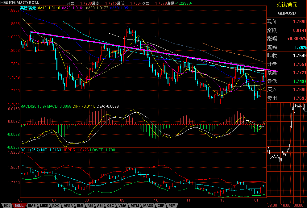
Task: Click the 最高 1.7721 quote row
Action: coord(287,73)
